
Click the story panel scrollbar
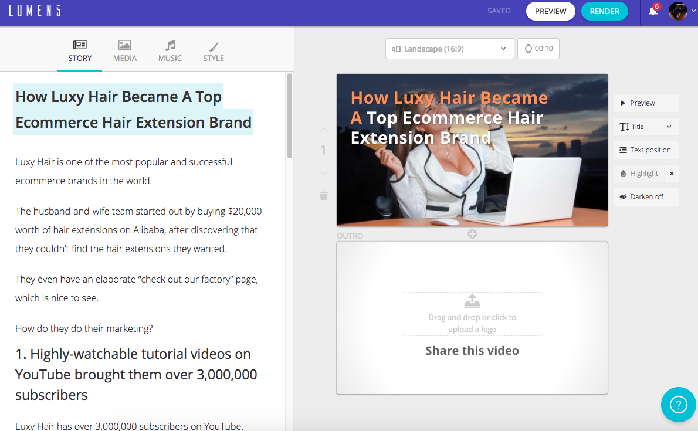pos(290,116)
